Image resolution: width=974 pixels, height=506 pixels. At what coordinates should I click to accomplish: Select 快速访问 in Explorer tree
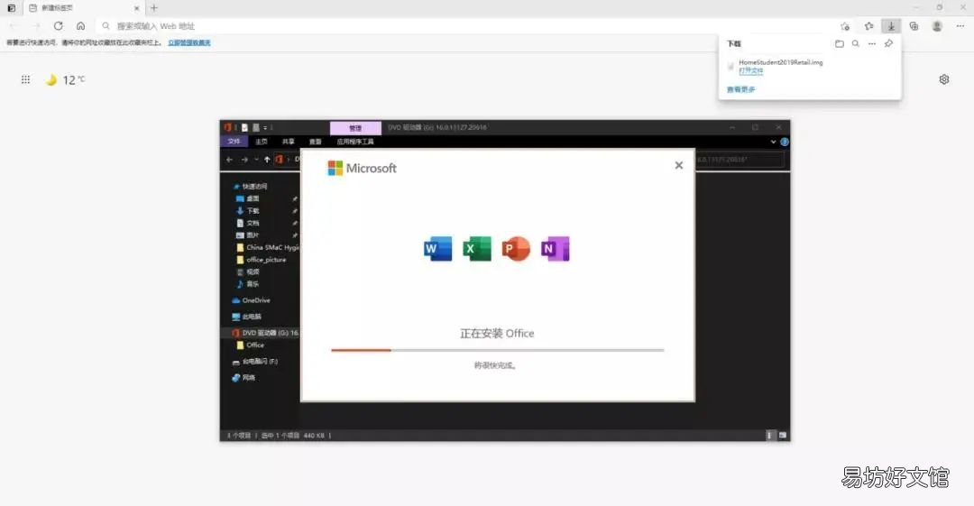tap(251, 187)
